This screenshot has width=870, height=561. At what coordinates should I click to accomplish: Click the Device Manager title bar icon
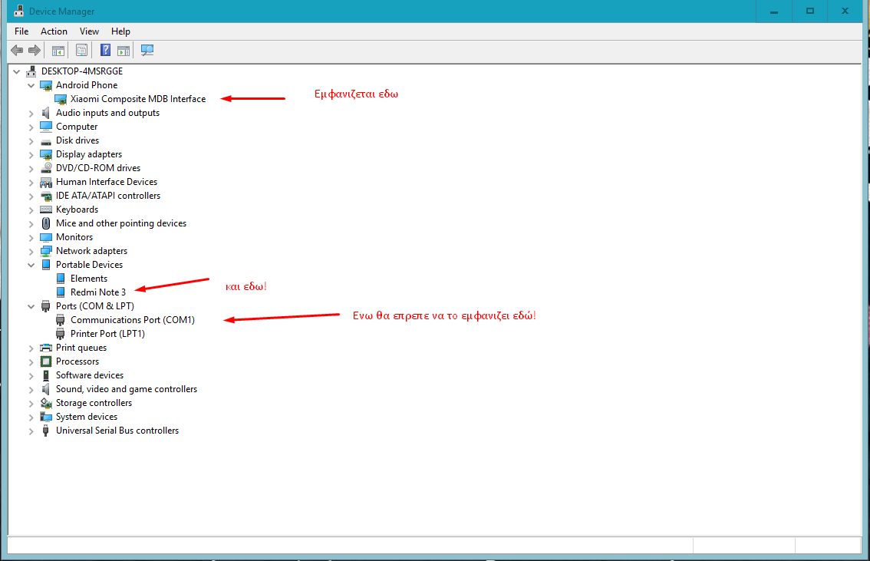19,11
